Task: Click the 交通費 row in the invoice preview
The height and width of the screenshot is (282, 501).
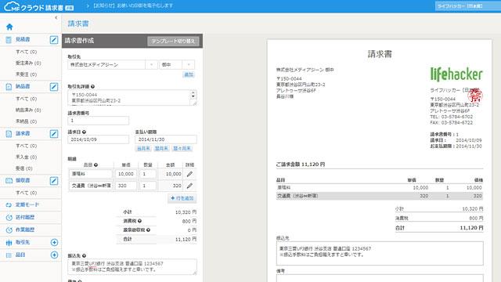Action: [x=380, y=196]
